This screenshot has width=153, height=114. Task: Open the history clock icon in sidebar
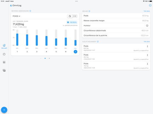click(x=4, y=54)
